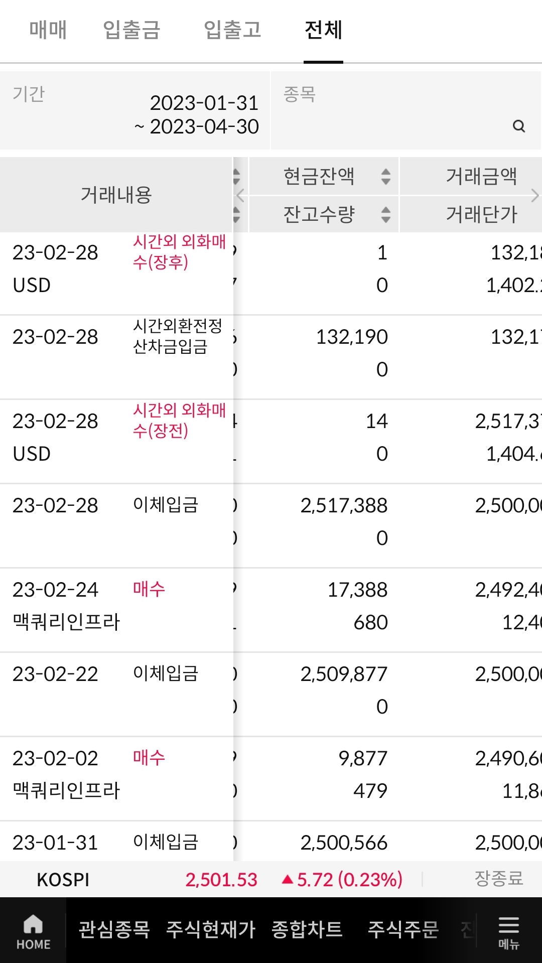
Task: Open the hamburger 메뉴 icon
Action: [x=508, y=931]
